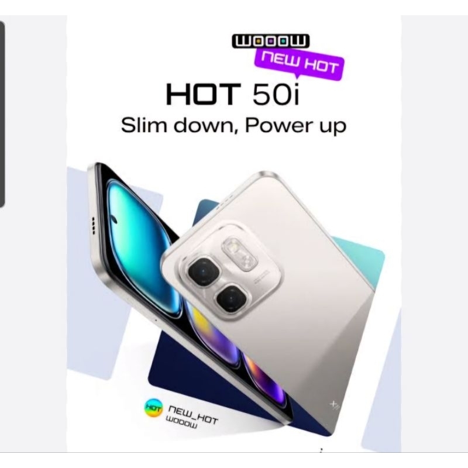Click the HOT 50i headline text

232,94
